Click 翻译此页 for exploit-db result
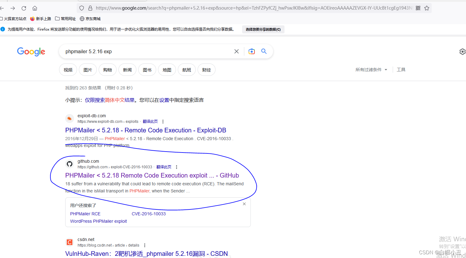The image size is (466, 258). click(x=150, y=122)
